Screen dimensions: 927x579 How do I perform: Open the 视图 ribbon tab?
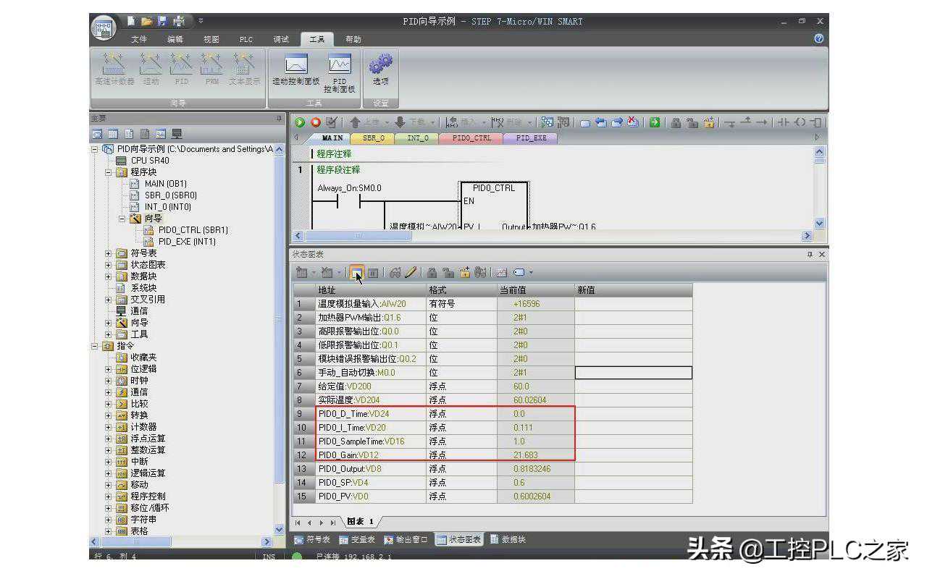211,39
